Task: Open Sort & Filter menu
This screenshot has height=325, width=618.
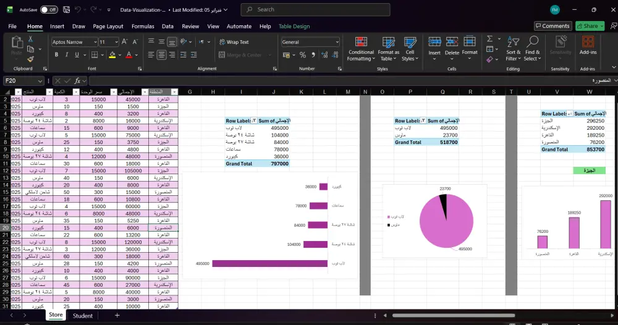Action: tap(514, 49)
